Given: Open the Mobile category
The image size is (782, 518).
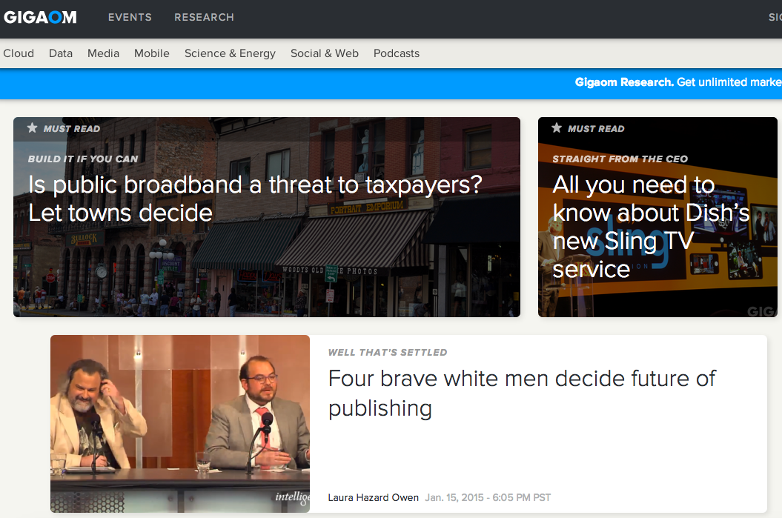Looking at the screenshot, I should tap(152, 53).
